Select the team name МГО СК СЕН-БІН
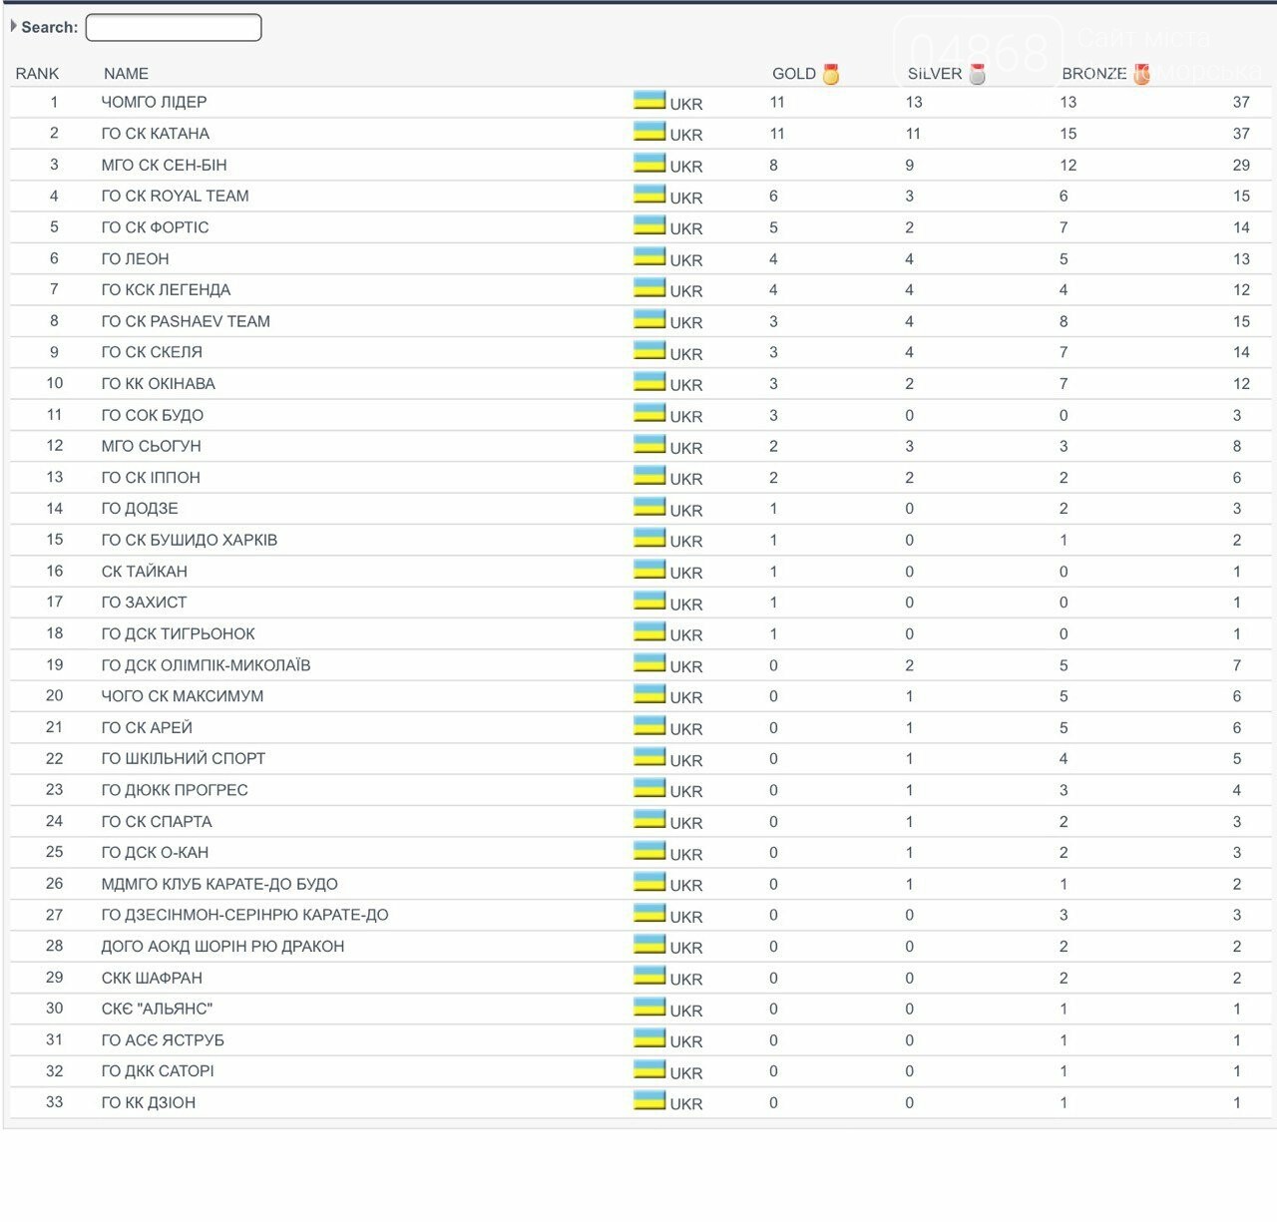Screen dimensions: 1277x1222 [164, 165]
